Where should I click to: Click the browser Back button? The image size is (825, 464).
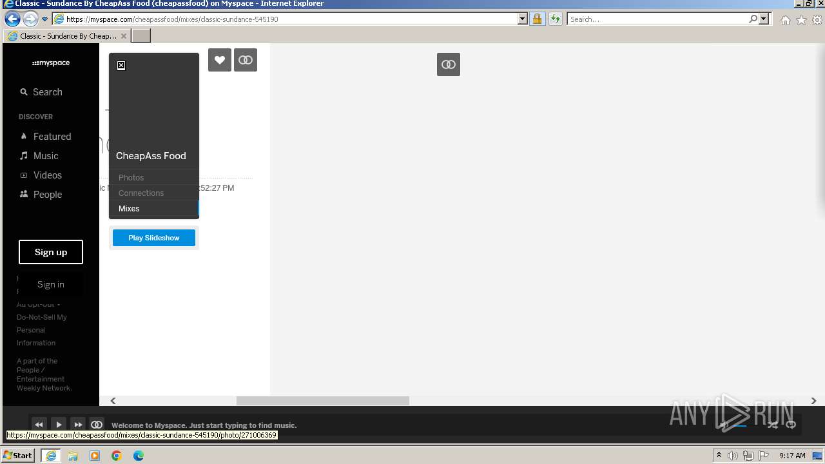tap(12, 19)
